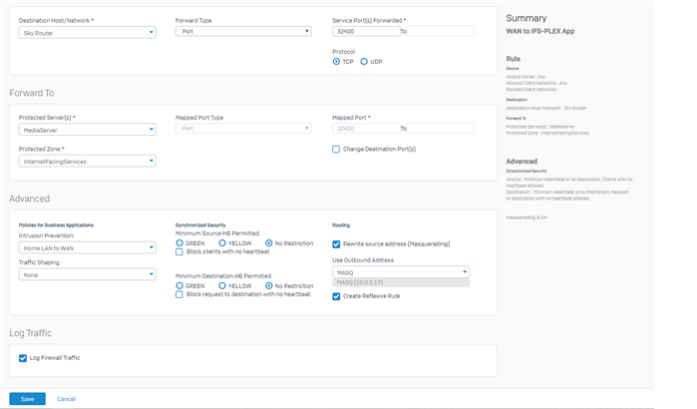
Task: Click the Cancel link
Action: (x=66, y=399)
